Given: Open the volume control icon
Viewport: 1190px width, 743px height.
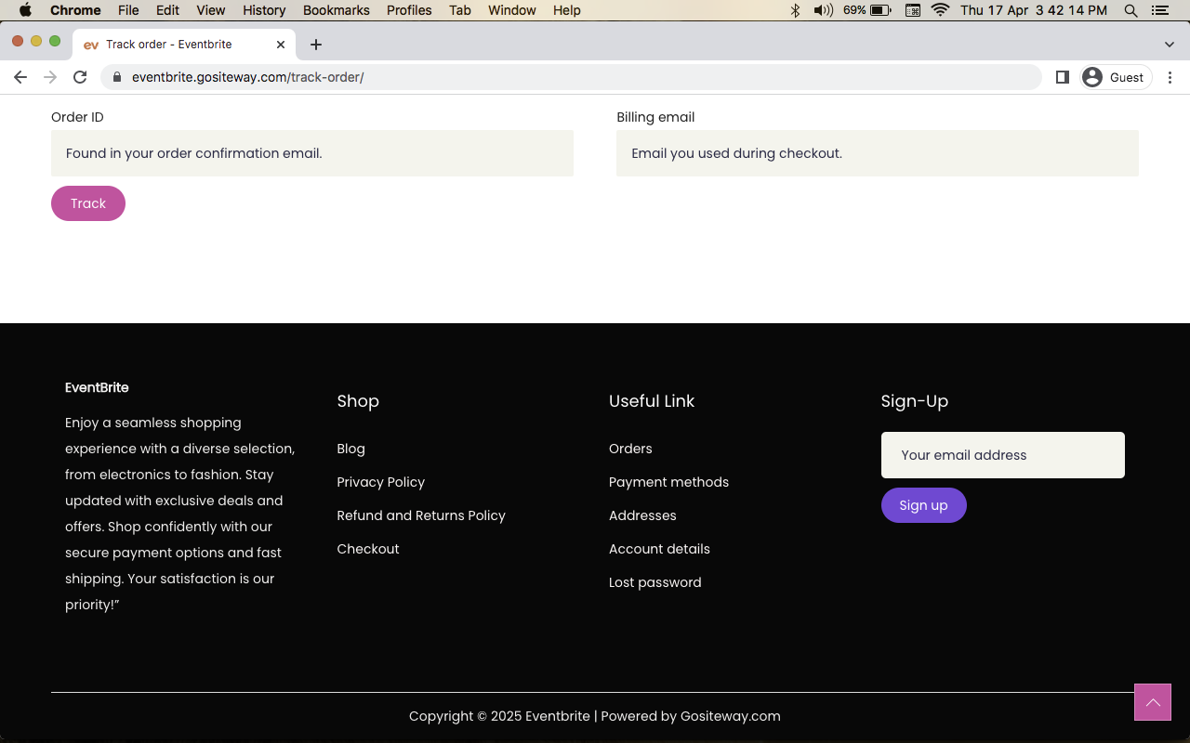Looking at the screenshot, I should 823,10.
